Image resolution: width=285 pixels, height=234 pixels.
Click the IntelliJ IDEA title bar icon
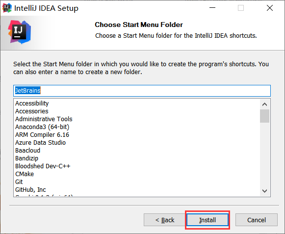(x=7, y=8)
